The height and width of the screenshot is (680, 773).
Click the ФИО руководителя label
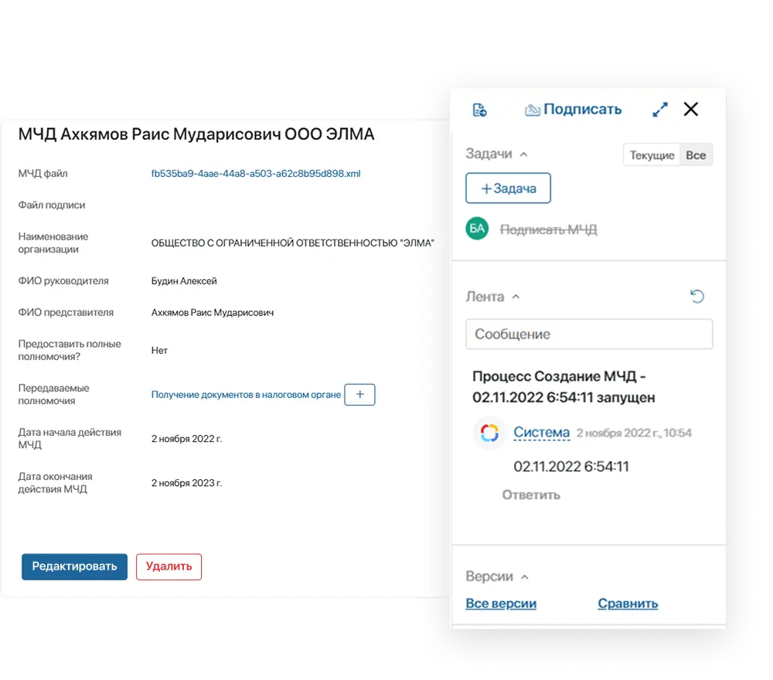pos(63,280)
